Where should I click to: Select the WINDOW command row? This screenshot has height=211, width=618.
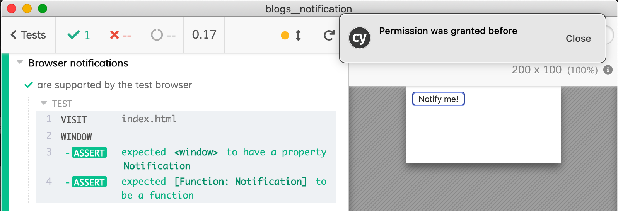click(x=186, y=136)
